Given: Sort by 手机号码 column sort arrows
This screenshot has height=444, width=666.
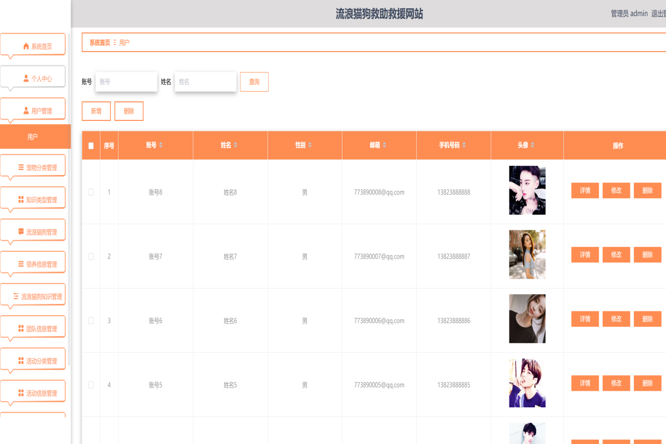Looking at the screenshot, I should (464, 145).
